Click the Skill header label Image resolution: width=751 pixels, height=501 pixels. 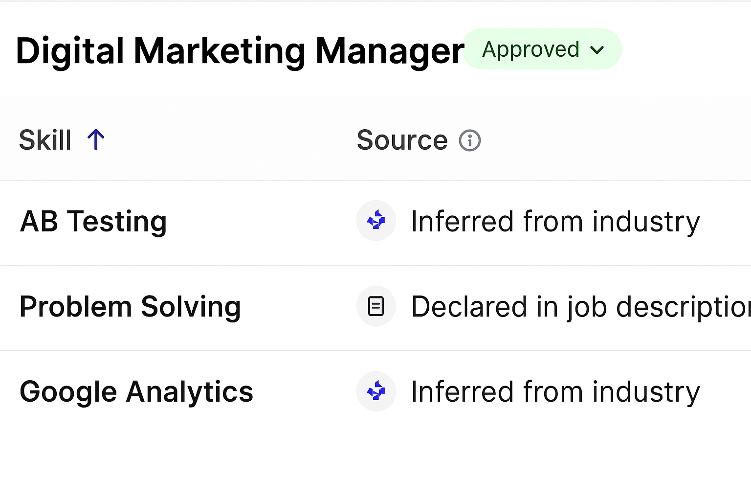(x=45, y=140)
